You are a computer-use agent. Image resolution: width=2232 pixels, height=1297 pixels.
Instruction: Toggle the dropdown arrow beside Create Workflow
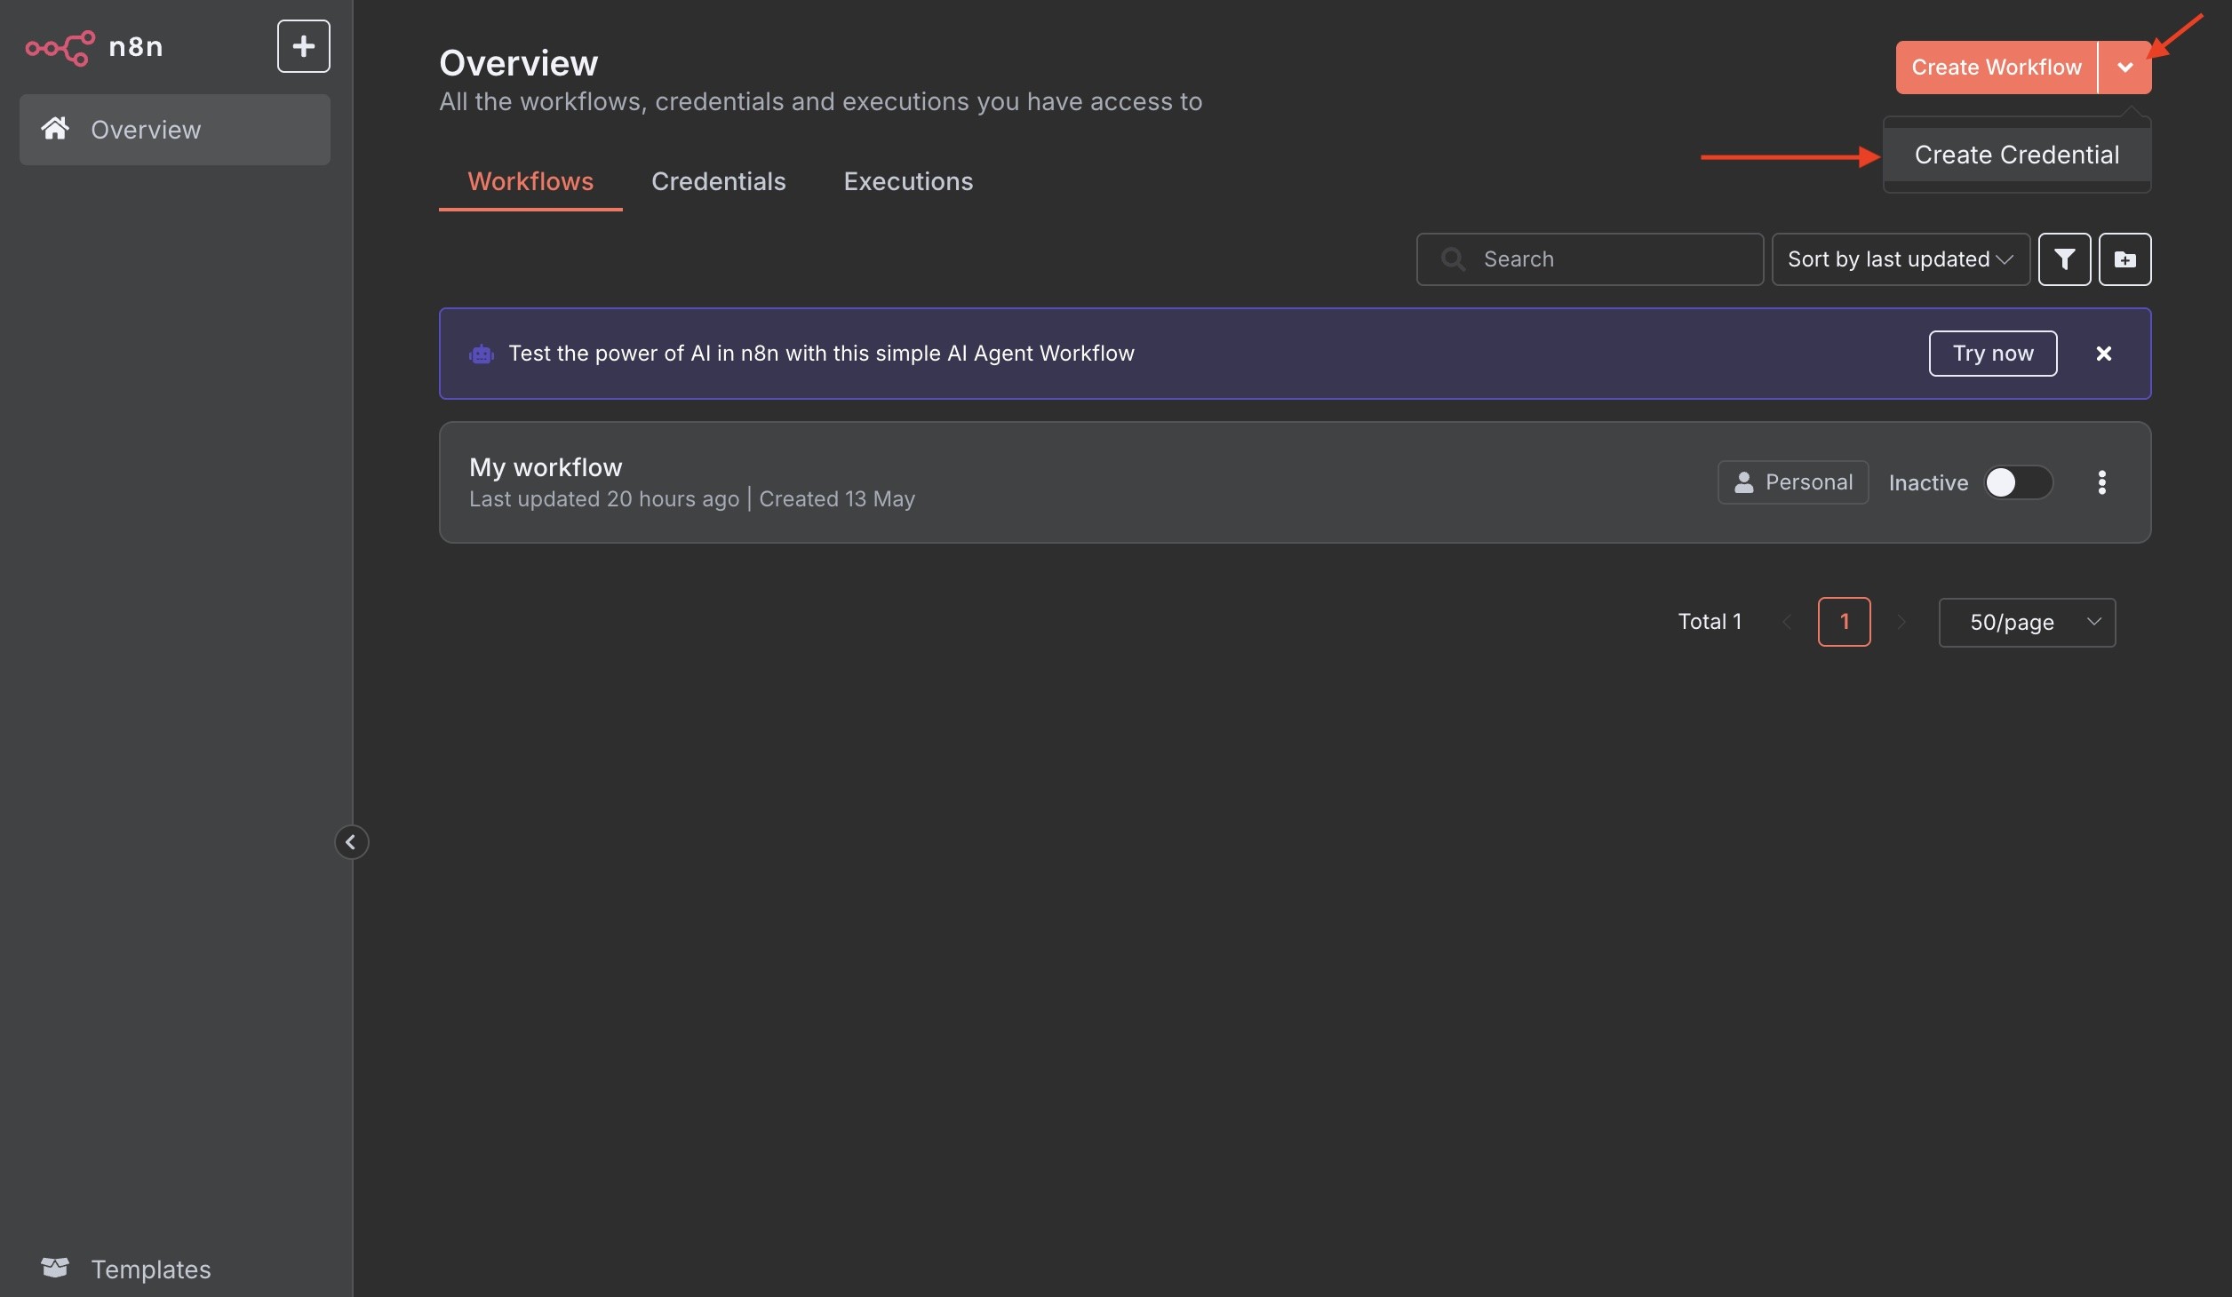(2124, 68)
